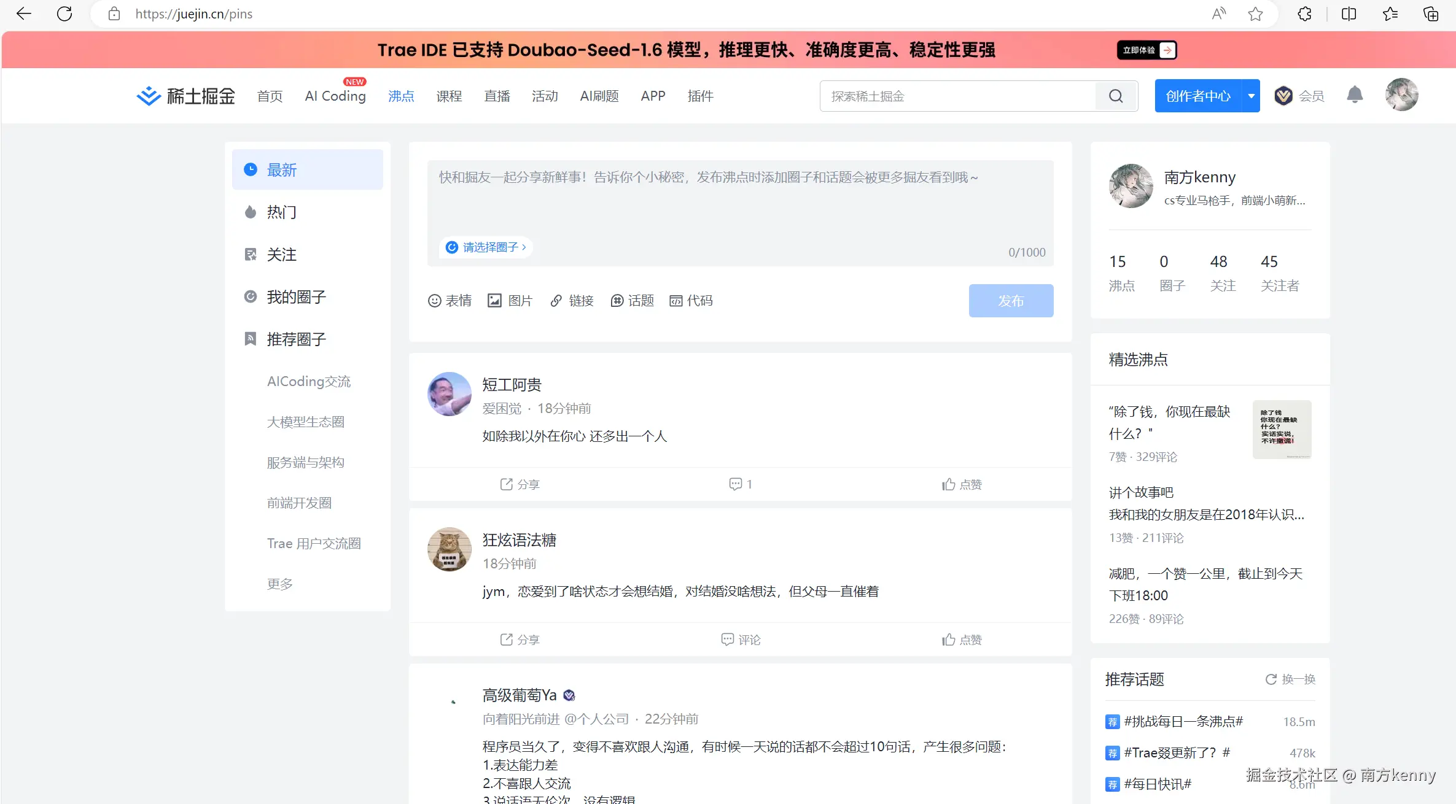The image size is (1456, 804).
Task: Open the 请选择圈子 circle selector
Action: [485, 247]
